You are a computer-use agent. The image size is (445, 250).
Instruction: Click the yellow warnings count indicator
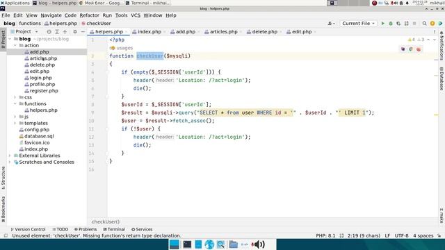pos(412,40)
